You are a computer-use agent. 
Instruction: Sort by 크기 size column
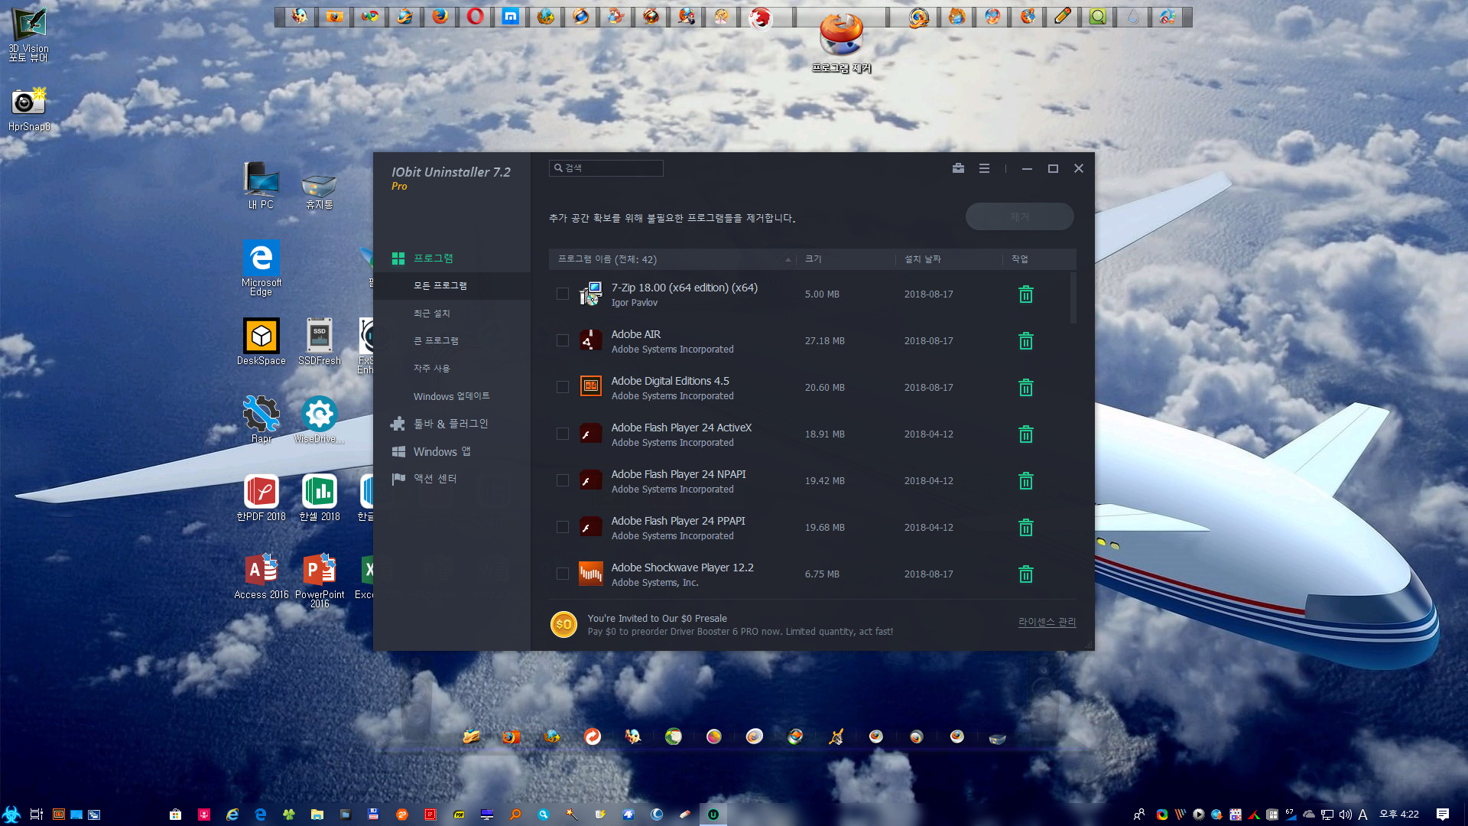[x=846, y=259]
